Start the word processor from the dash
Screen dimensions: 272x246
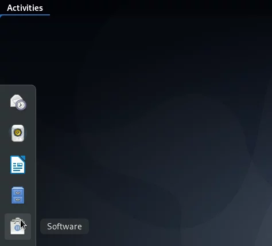(18, 165)
